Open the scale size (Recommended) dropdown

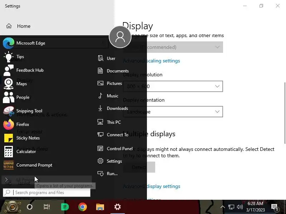pos(173,47)
